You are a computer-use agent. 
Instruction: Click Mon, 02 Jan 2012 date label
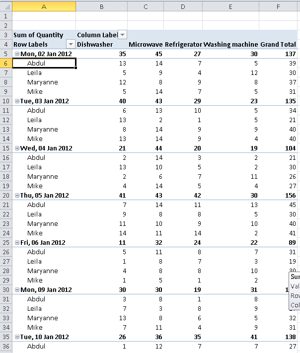pos(46,54)
